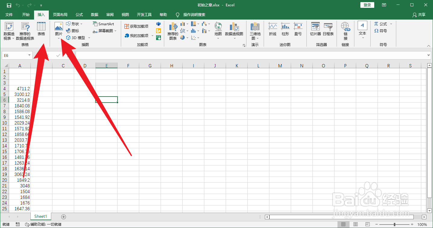Open the Visio Data Visualizer add-in icon
Image resolution: width=433 pixels, height=228 pixels.
(x=158, y=24)
